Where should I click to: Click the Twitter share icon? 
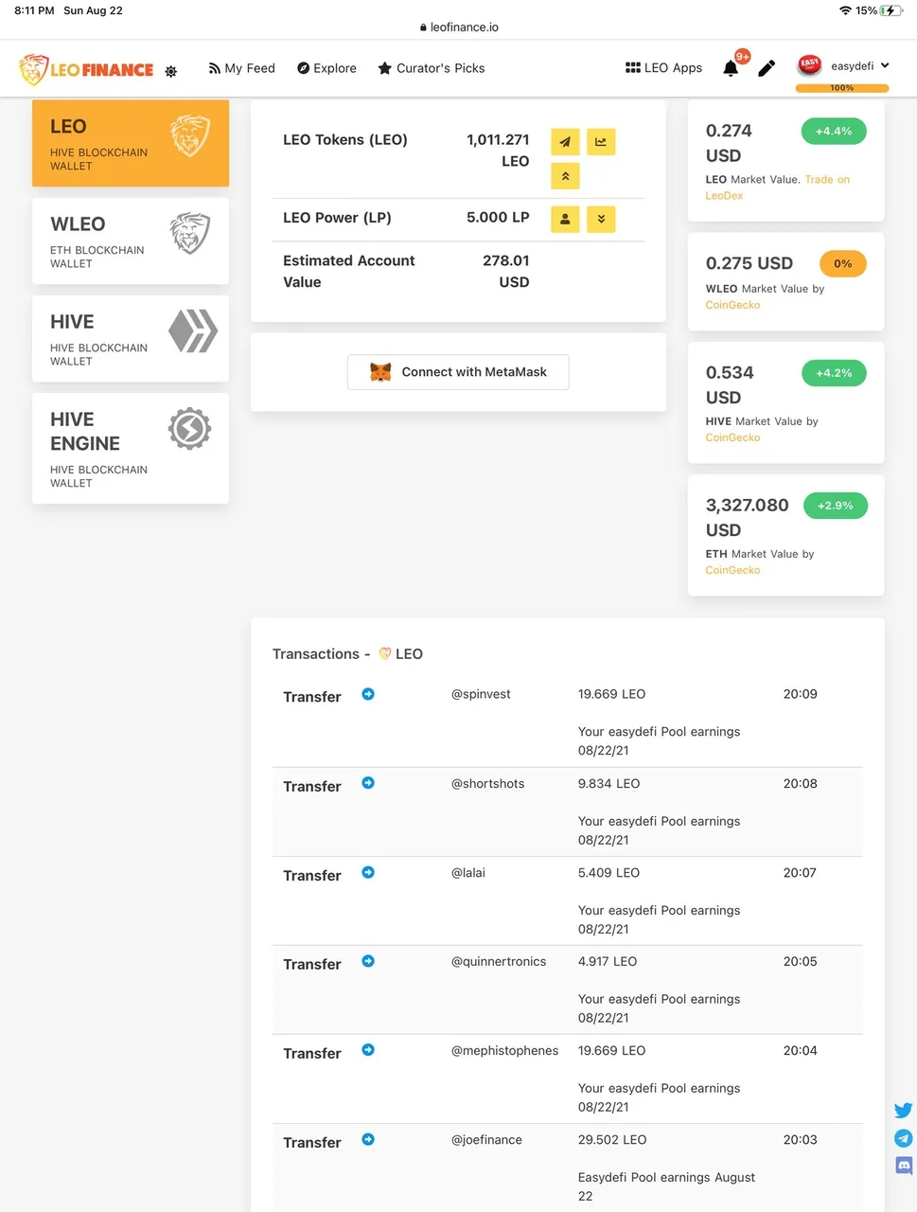(x=904, y=1110)
